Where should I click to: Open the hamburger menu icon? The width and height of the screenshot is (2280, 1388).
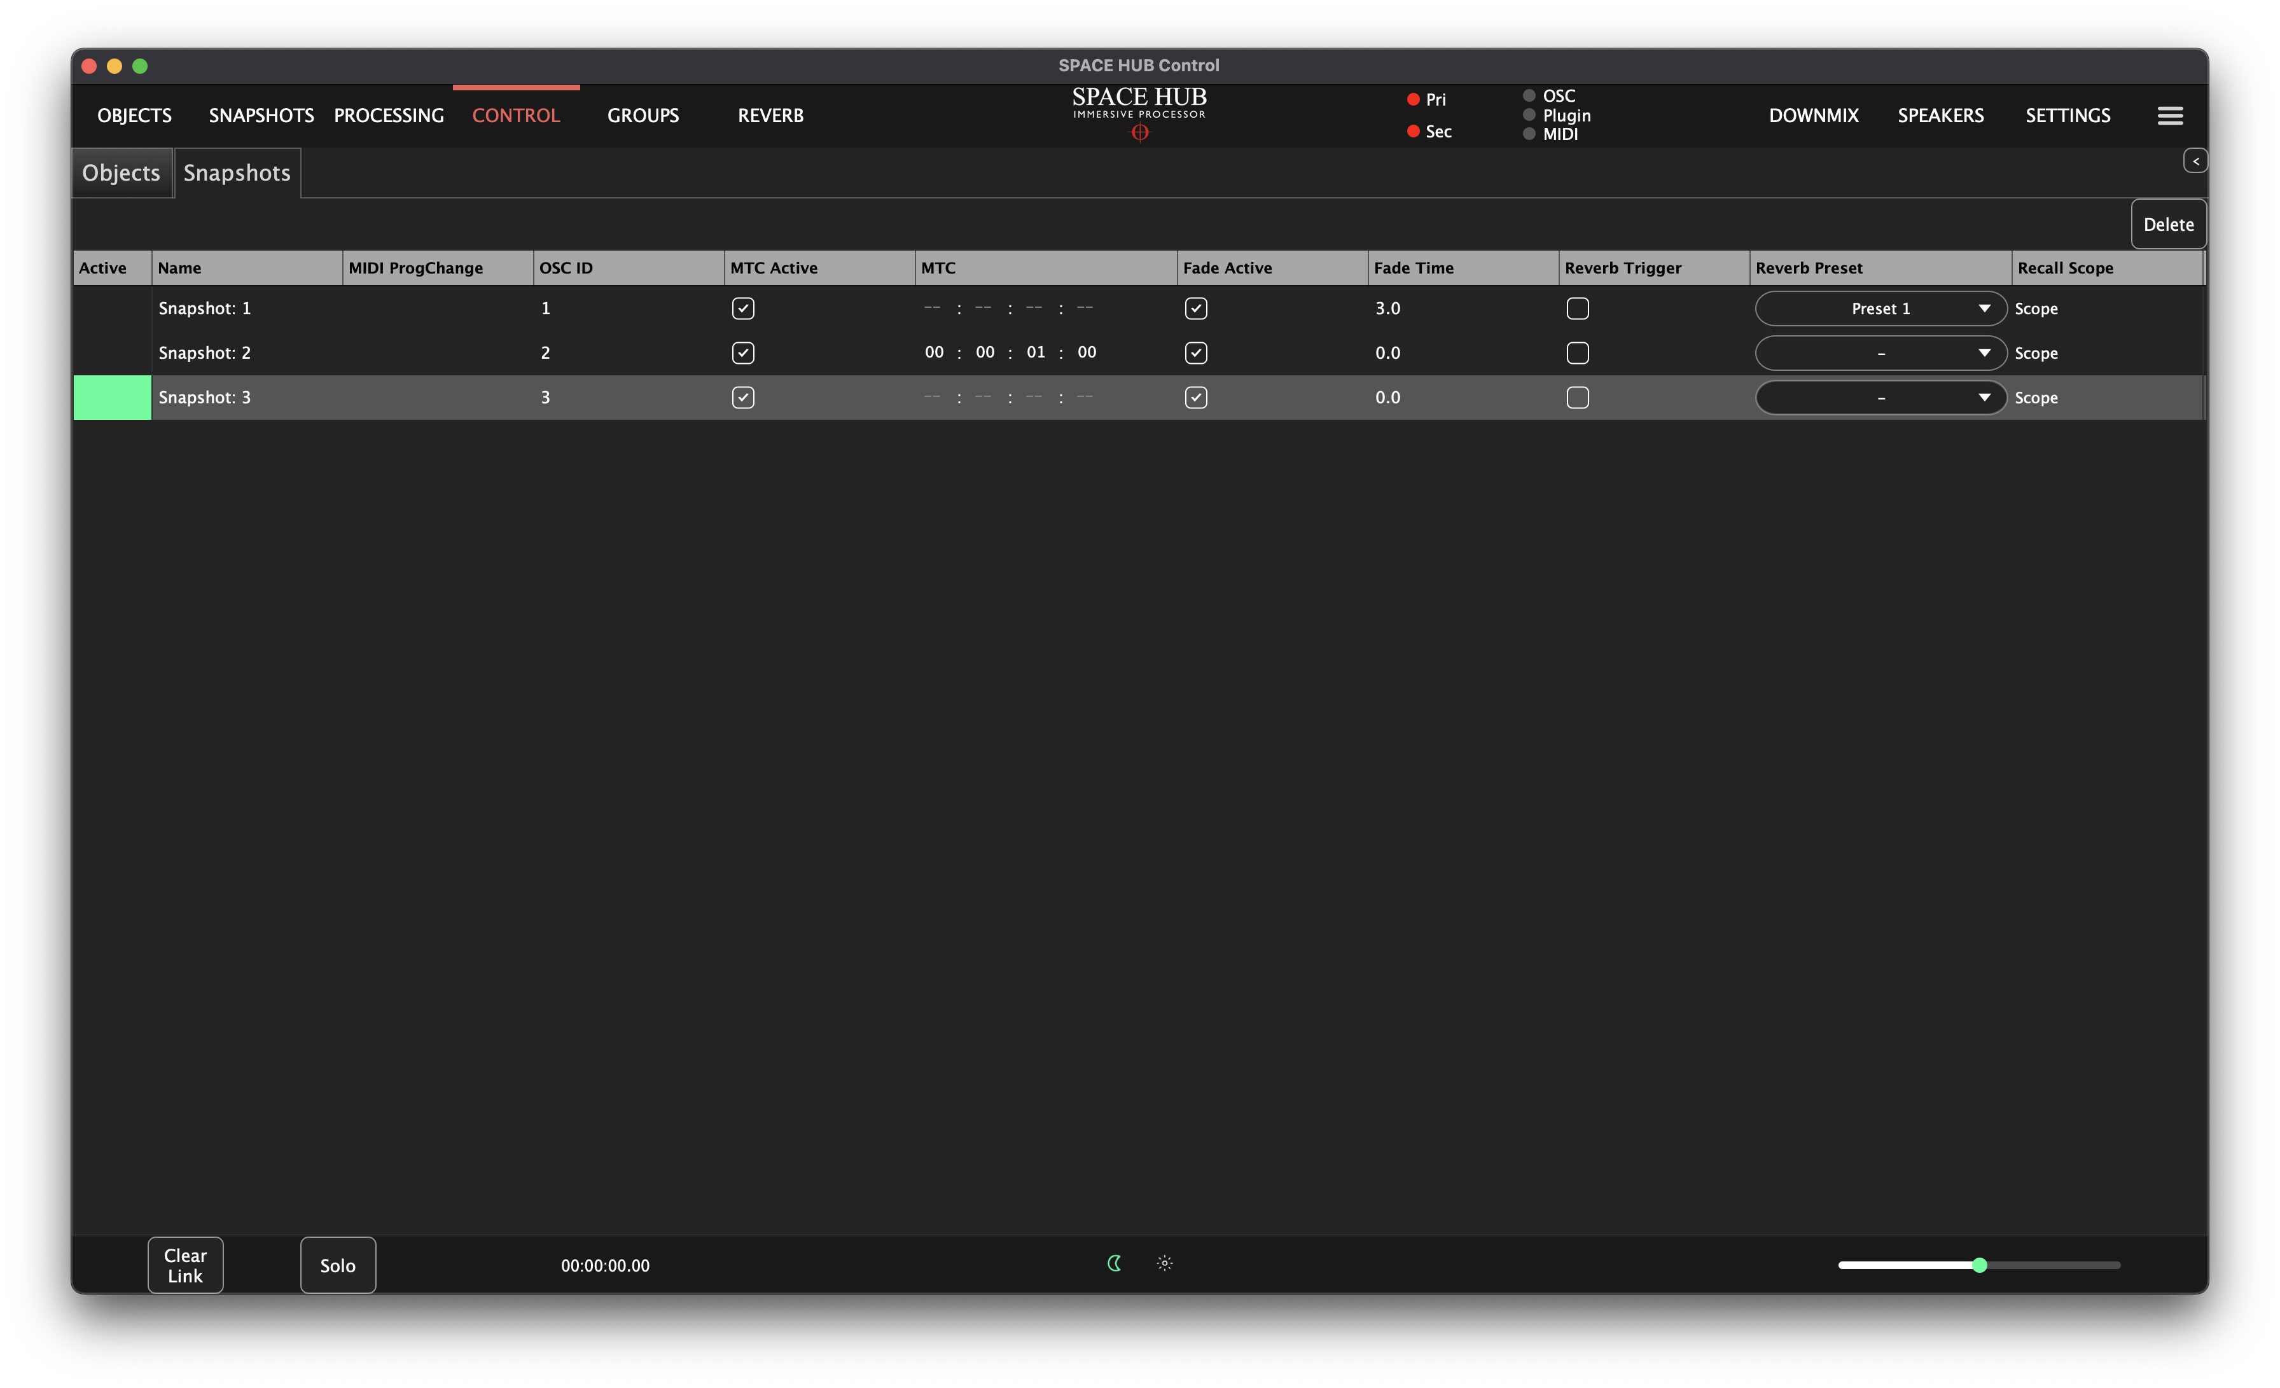(x=2170, y=116)
